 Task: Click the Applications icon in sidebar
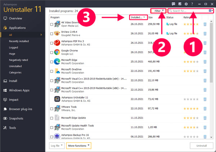(x=5, y=28)
